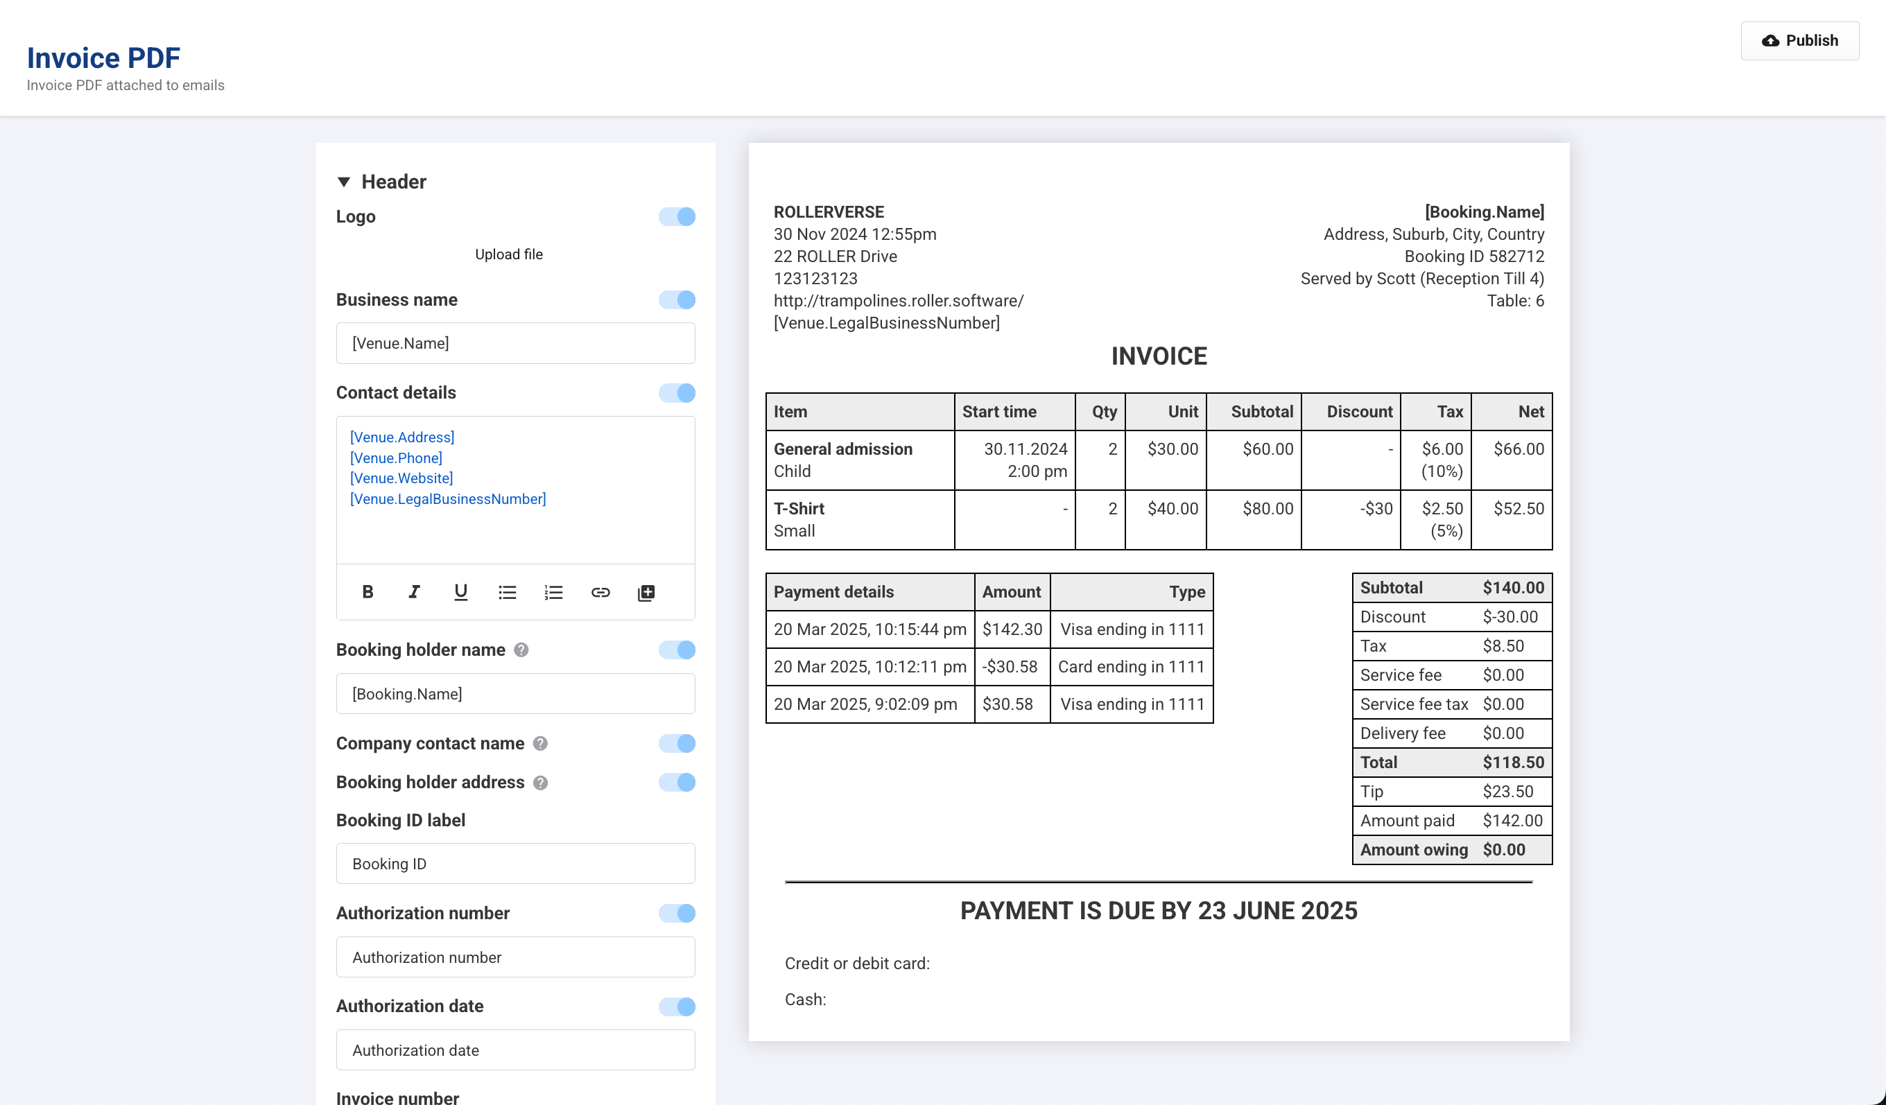Click the insert link icon
The image size is (1886, 1105).
(600, 593)
